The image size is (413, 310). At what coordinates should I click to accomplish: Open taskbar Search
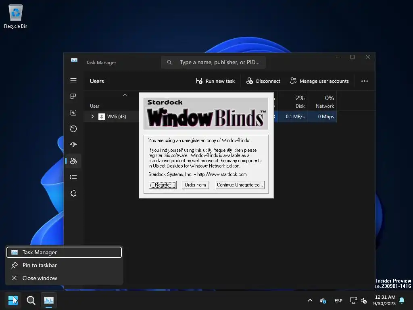pos(31,300)
